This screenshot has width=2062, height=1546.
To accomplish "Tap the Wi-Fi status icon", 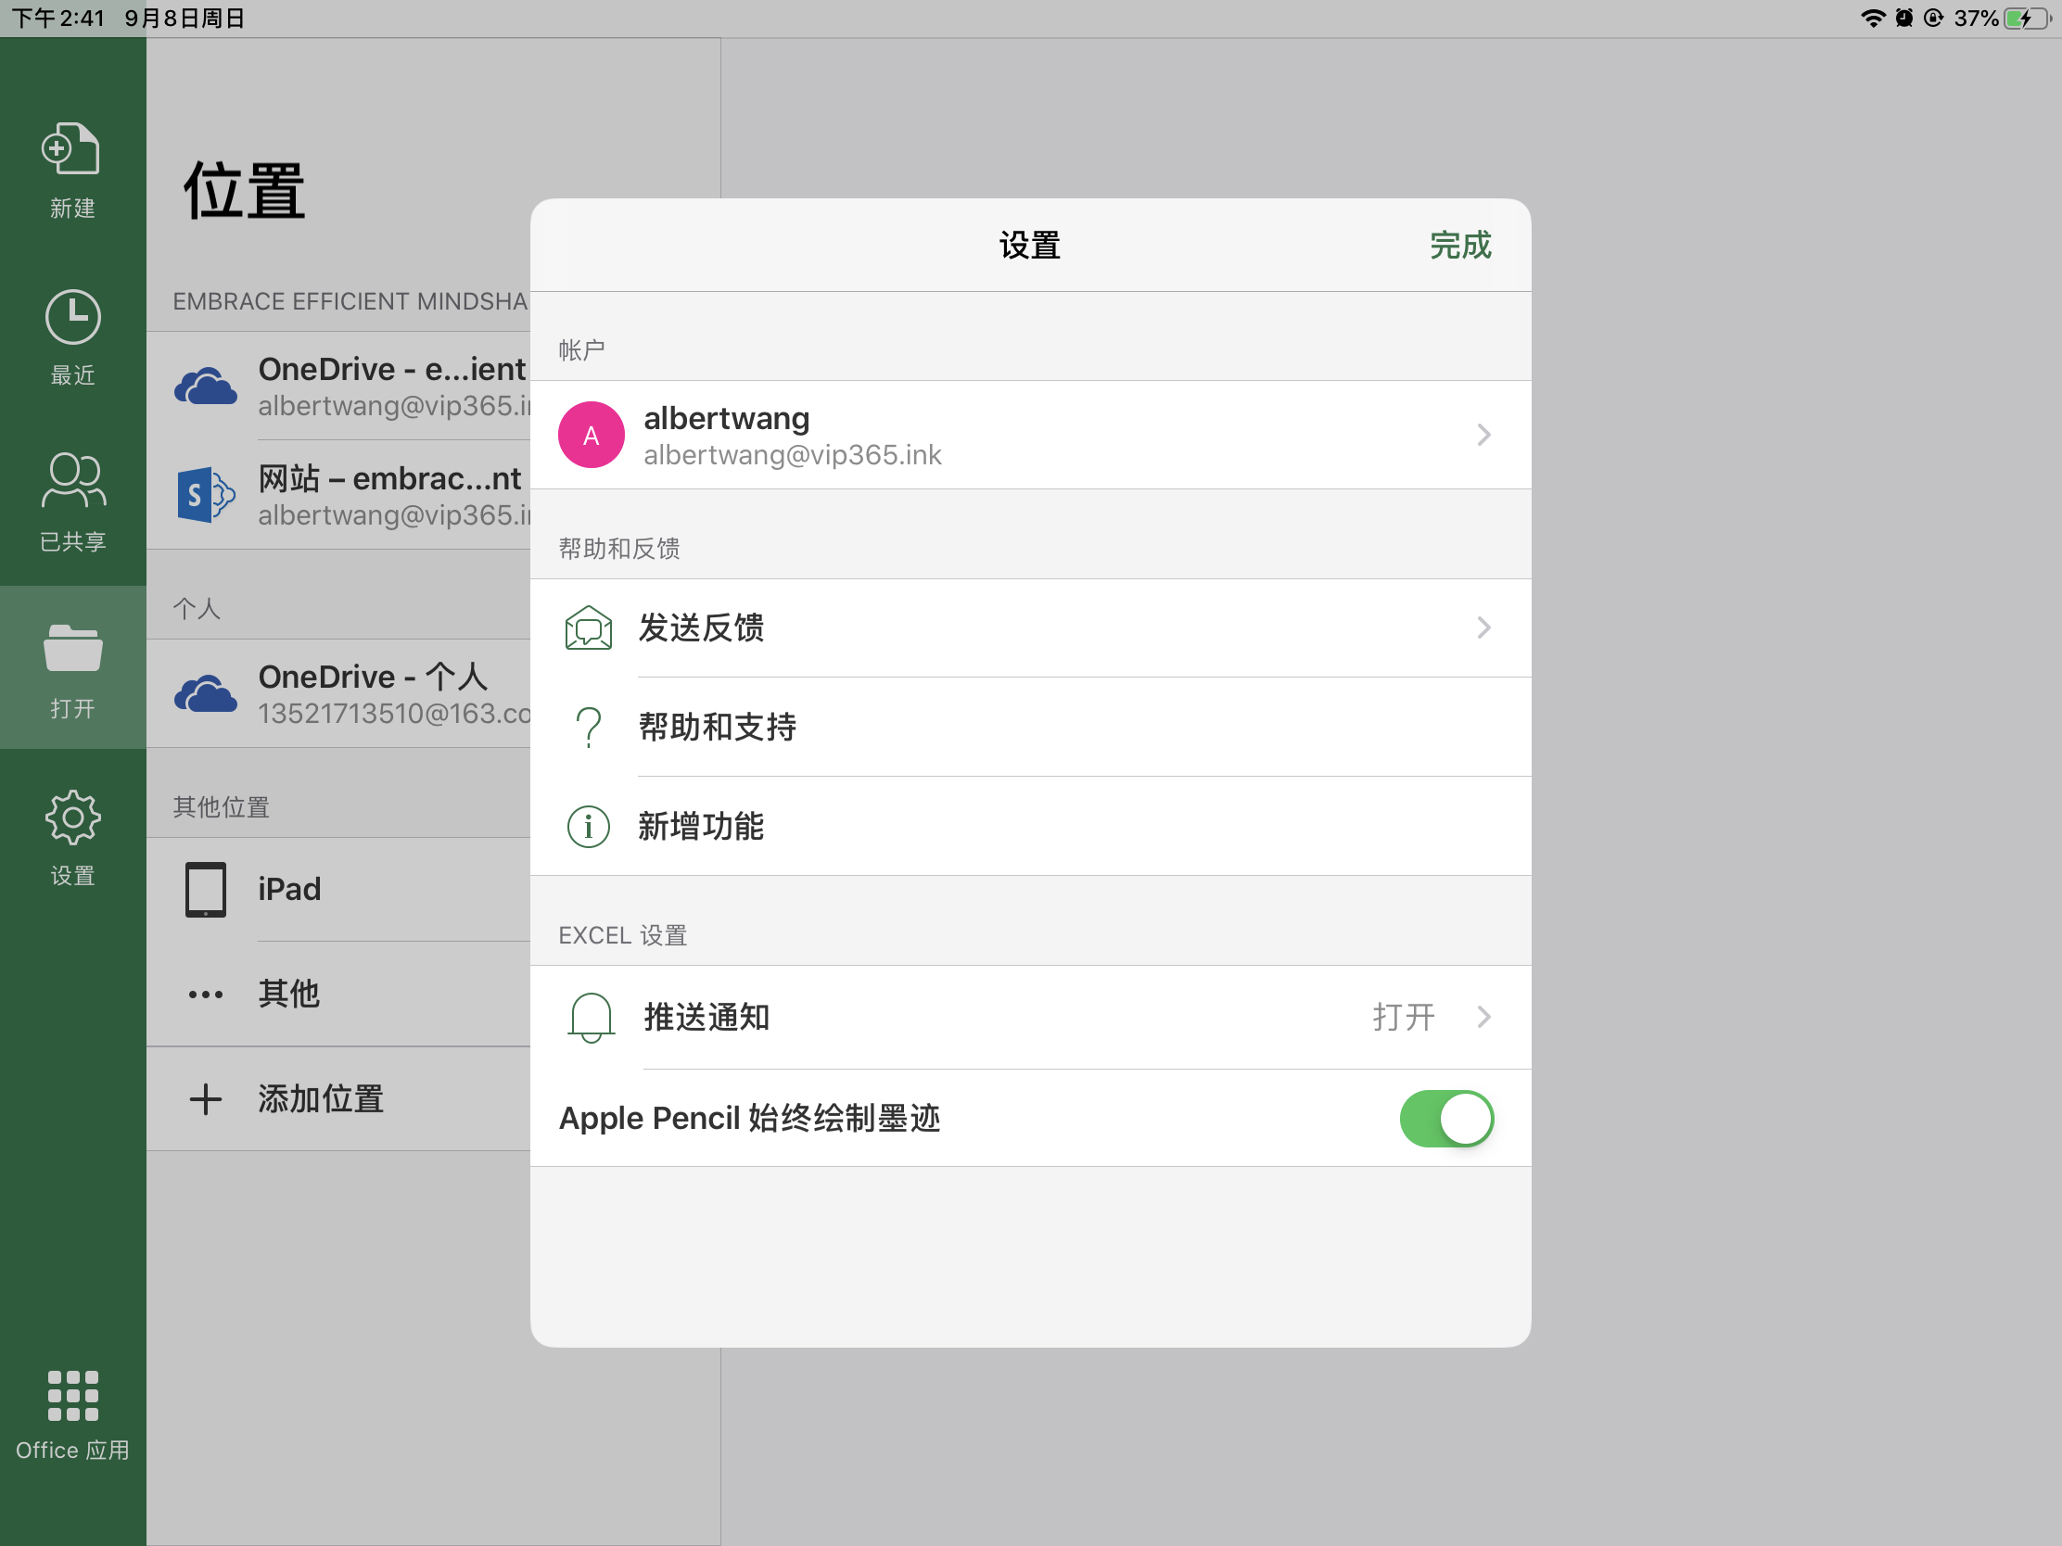I will (x=1872, y=18).
